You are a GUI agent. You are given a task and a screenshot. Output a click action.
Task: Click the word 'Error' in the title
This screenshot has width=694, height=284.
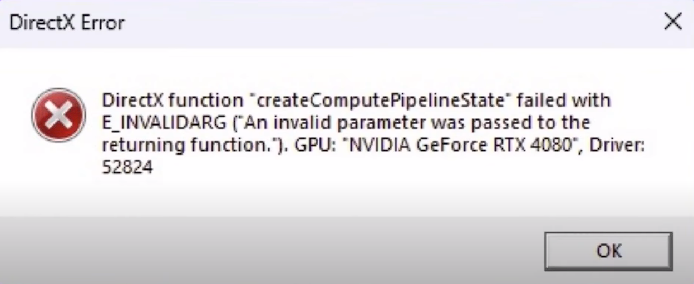pos(106,23)
